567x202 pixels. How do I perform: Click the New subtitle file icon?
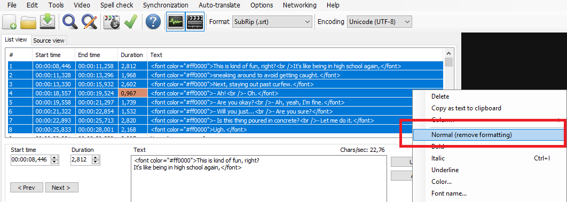click(10, 22)
